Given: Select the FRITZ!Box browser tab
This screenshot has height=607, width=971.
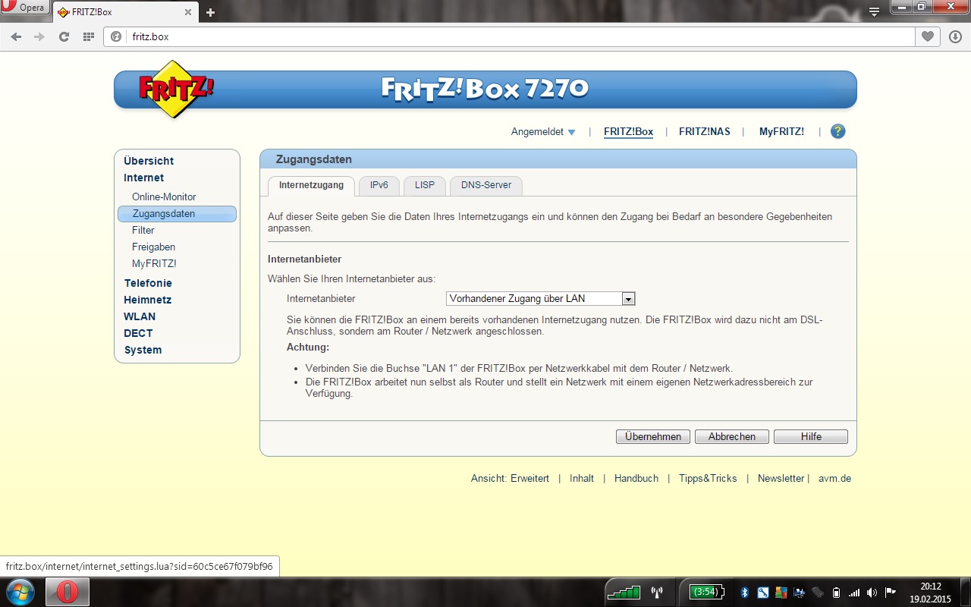Looking at the screenshot, I should tap(125, 12).
